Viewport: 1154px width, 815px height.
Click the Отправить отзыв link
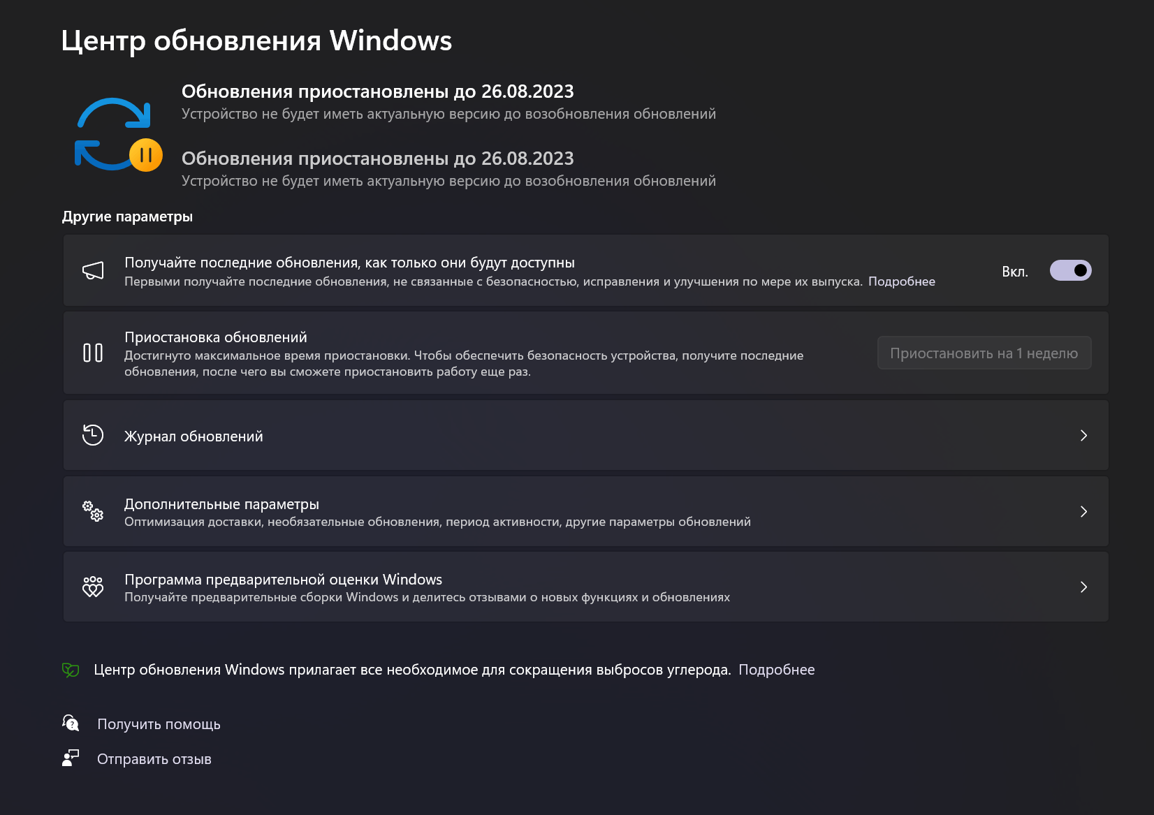[x=154, y=759]
